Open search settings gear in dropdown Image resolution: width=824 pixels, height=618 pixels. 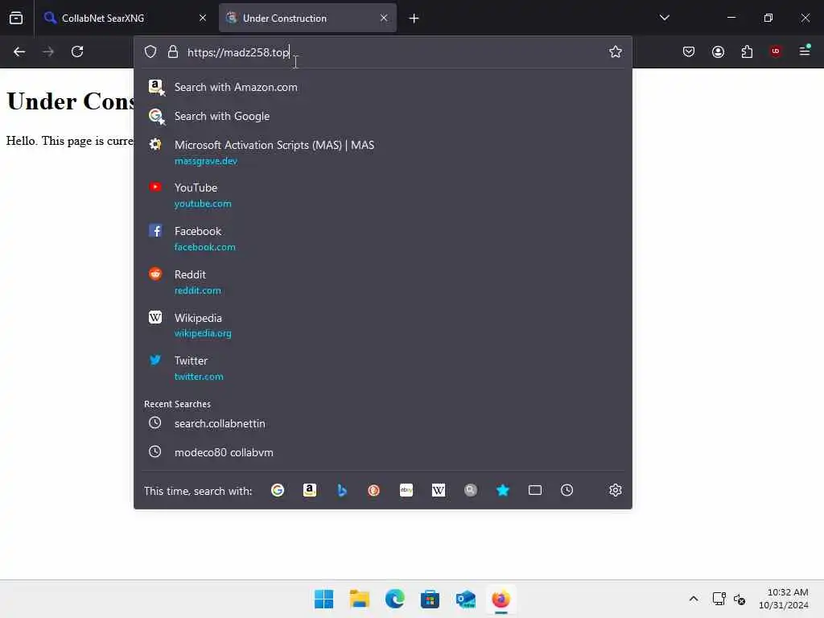(616, 490)
